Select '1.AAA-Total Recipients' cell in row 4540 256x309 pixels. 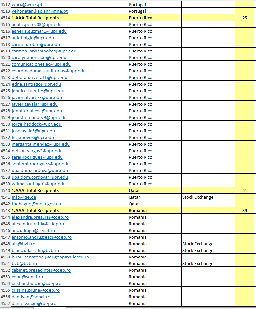point(69,191)
